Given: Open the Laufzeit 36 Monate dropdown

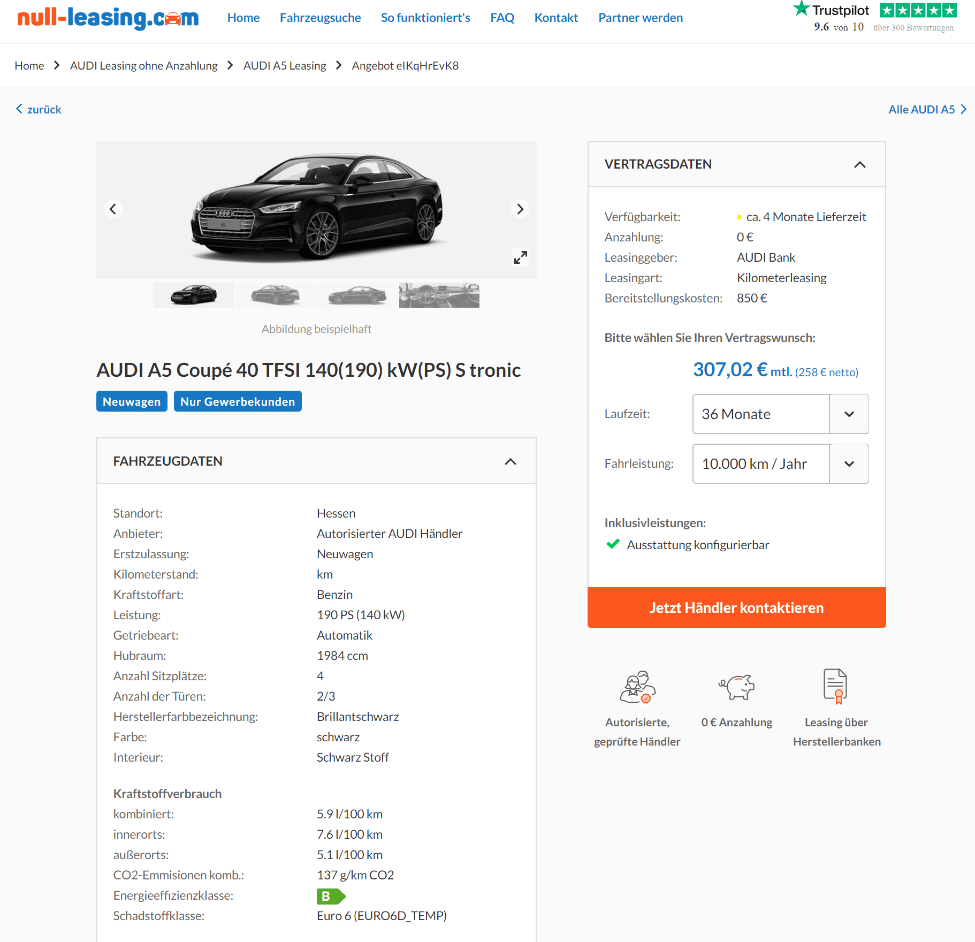Looking at the screenshot, I should pyautogui.click(x=780, y=414).
